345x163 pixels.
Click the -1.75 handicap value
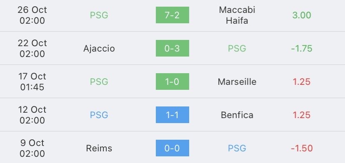[x=302, y=49]
